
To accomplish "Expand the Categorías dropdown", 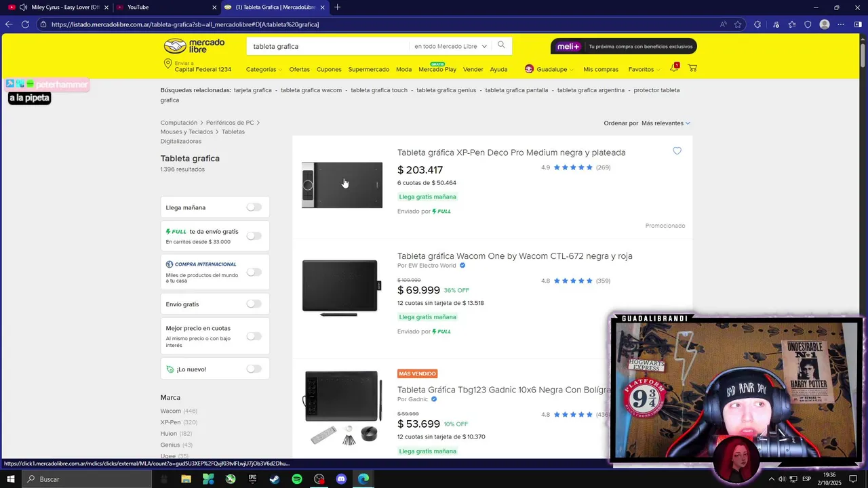I will [263, 69].
